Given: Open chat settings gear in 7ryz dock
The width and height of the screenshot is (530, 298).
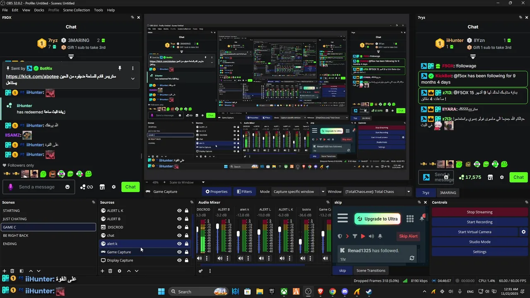Looking at the screenshot, I should tap(502, 177).
